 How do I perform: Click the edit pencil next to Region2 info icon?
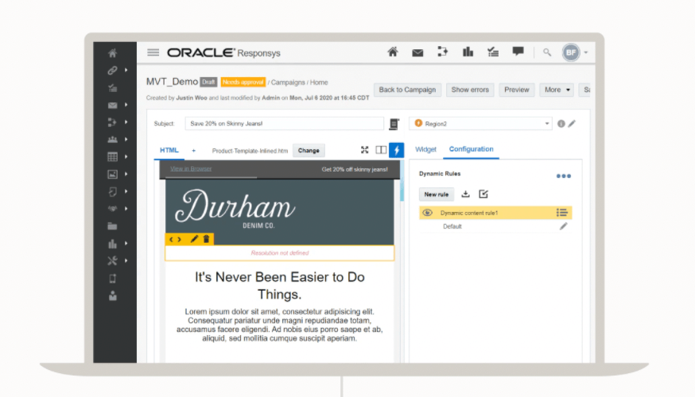tap(573, 124)
